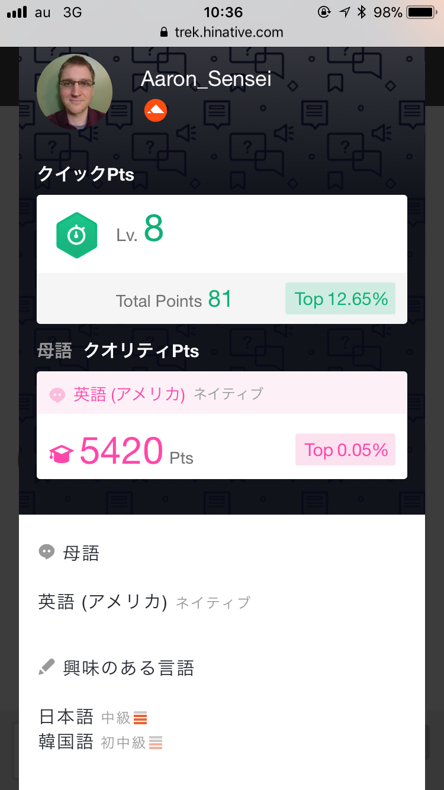Click the green stopwatch hexagon icon
Viewport: 444px width, 790px height.
[76, 235]
